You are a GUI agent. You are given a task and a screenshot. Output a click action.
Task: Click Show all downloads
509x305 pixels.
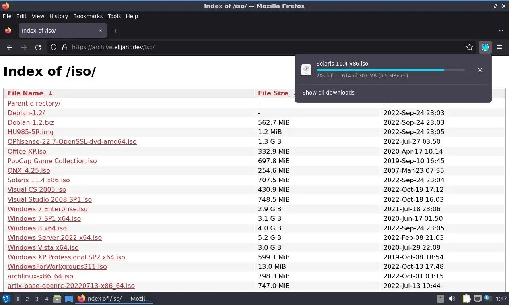pos(328,93)
